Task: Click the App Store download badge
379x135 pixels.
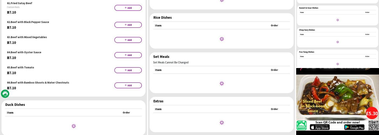Action: click(x=320, y=127)
